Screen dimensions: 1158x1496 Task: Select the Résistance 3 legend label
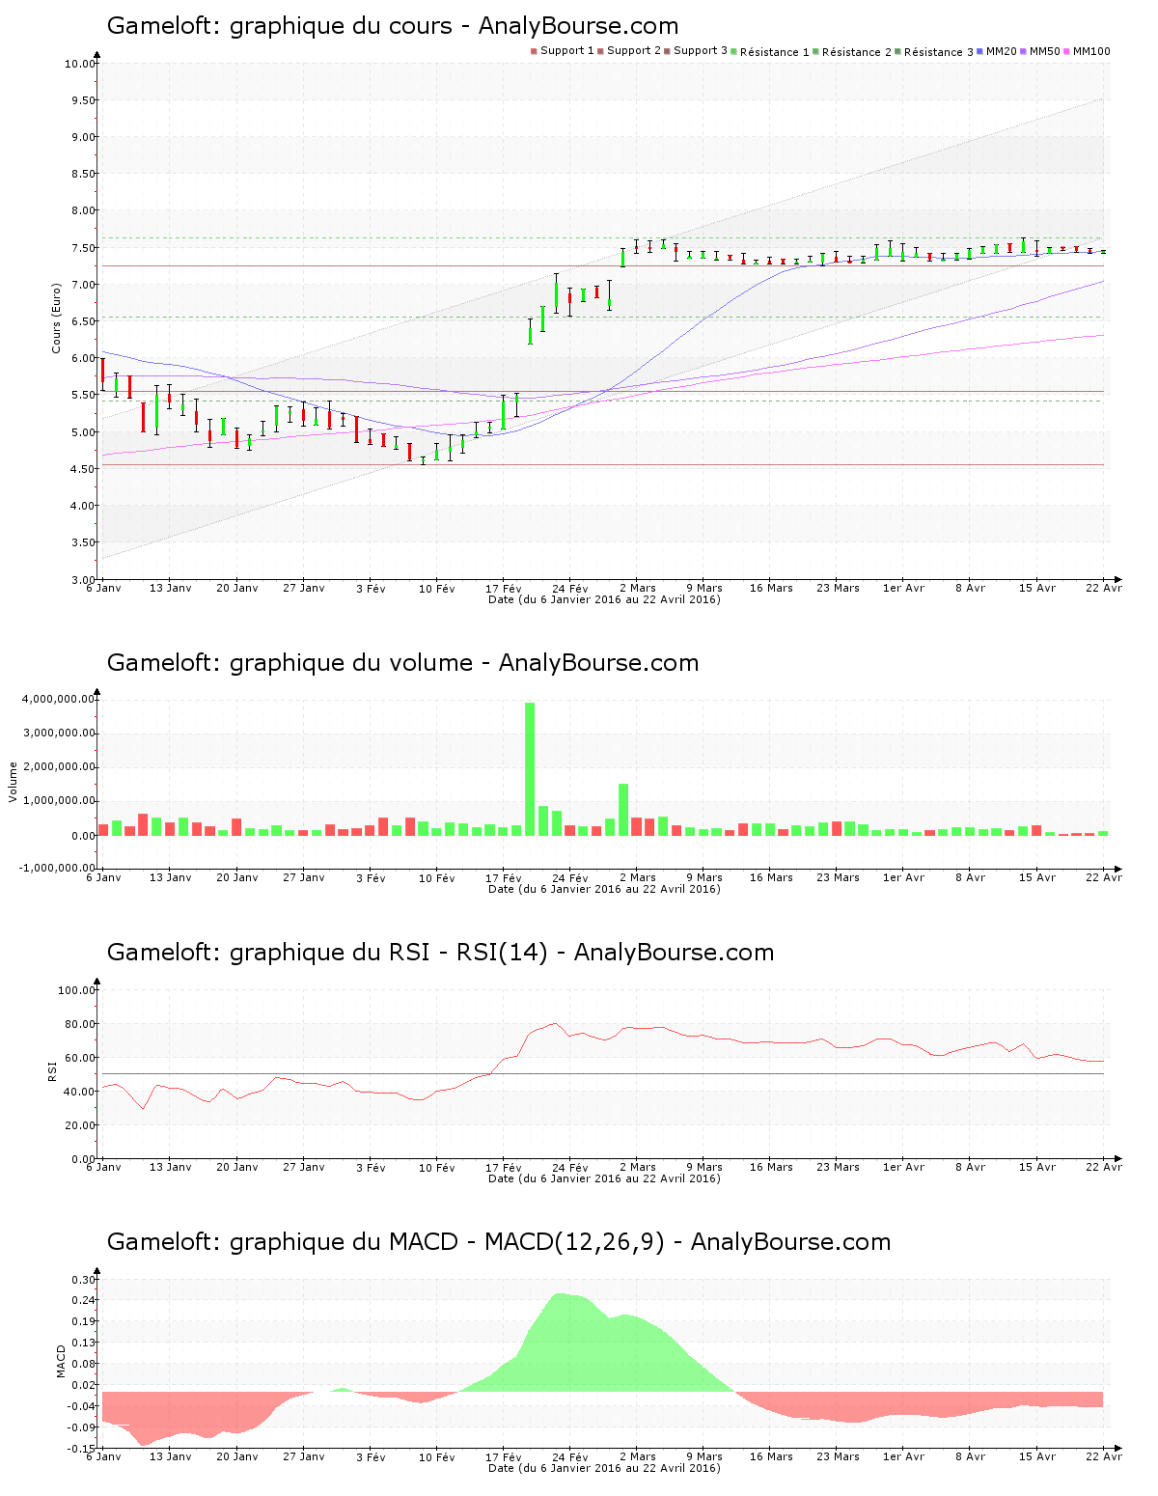pyautogui.click(x=939, y=52)
